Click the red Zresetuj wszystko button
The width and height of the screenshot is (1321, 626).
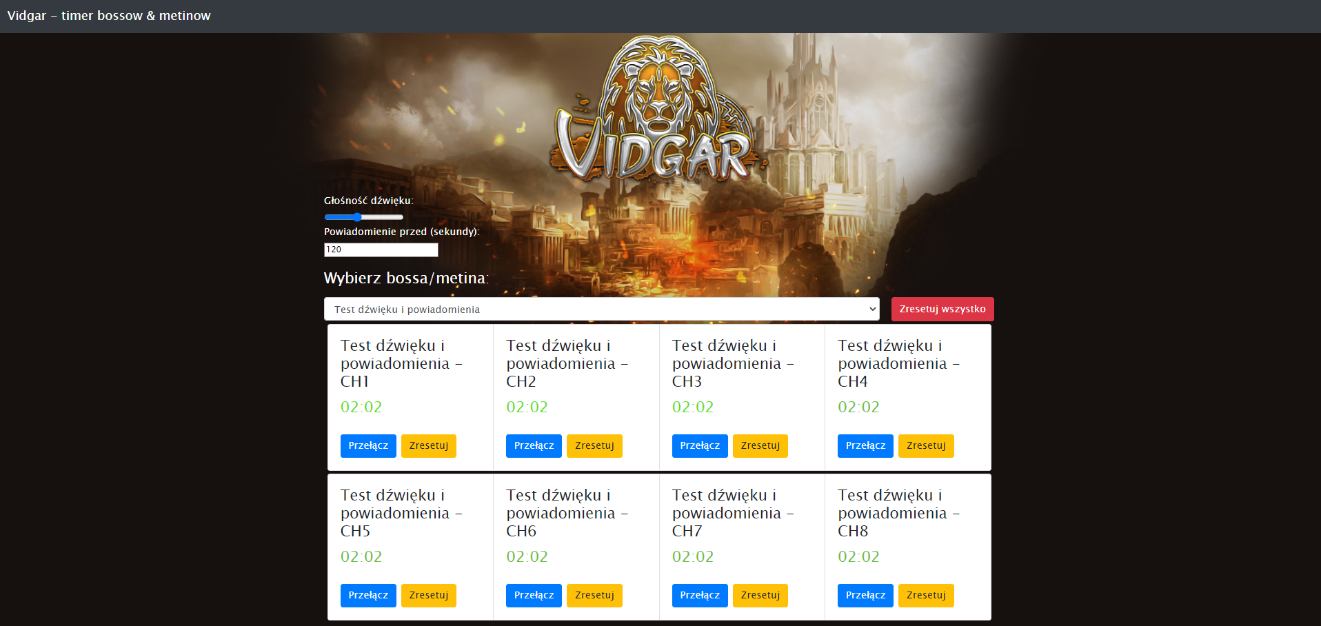pos(942,309)
